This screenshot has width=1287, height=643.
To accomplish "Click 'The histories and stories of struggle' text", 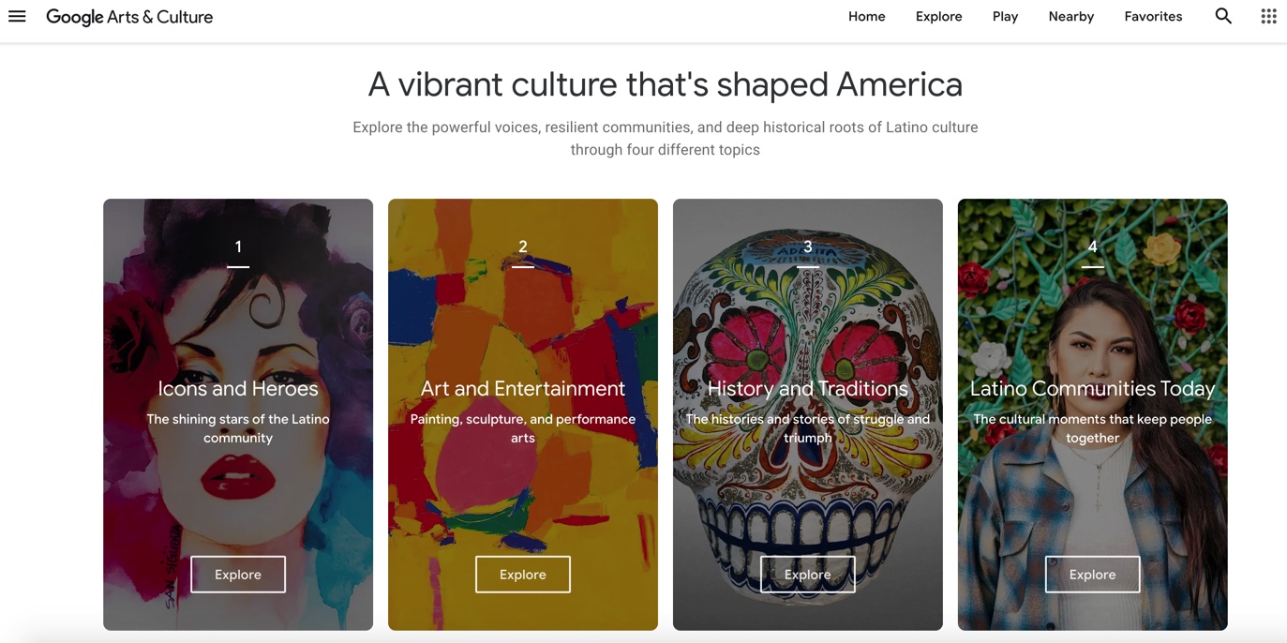I will pos(808,428).
